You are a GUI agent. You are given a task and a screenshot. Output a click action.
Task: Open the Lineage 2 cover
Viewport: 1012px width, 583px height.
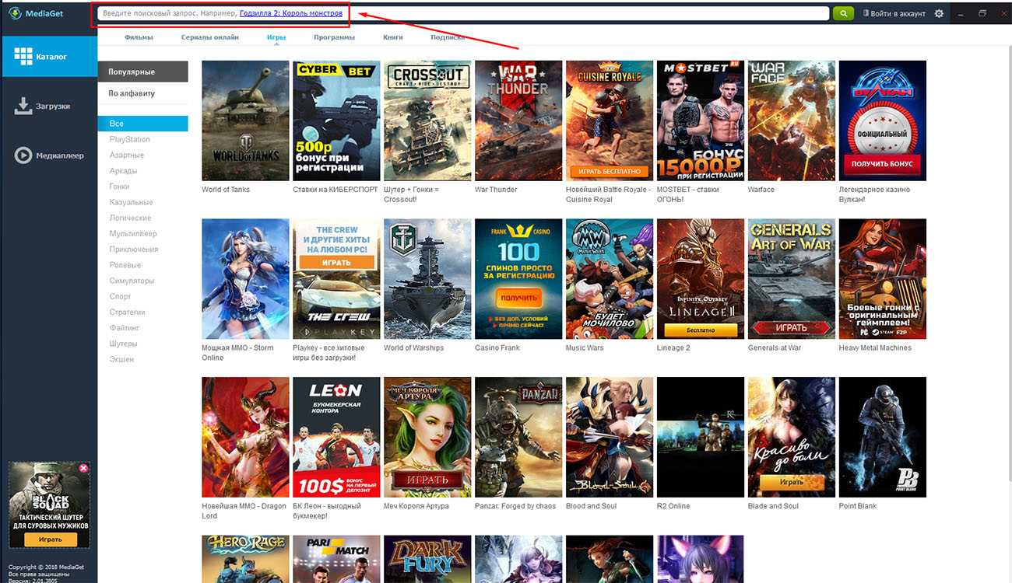(701, 279)
